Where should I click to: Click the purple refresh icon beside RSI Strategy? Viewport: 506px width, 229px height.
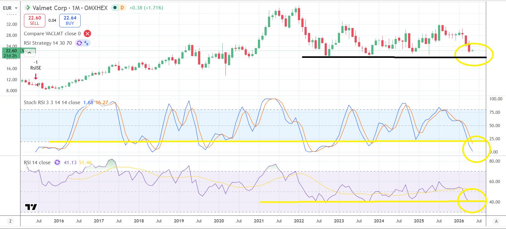(x=79, y=43)
